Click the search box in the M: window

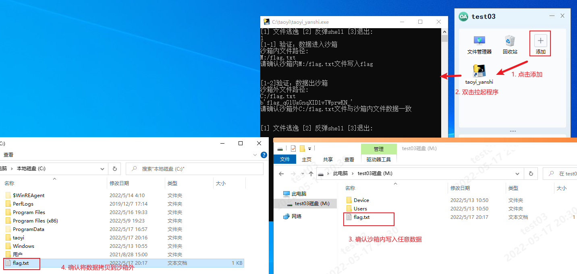pyautogui.click(x=560, y=174)
